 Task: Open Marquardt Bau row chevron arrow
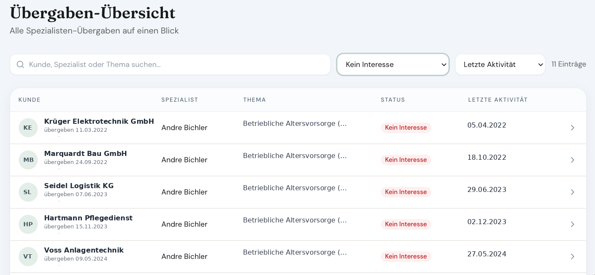click(x=573, y=160)
